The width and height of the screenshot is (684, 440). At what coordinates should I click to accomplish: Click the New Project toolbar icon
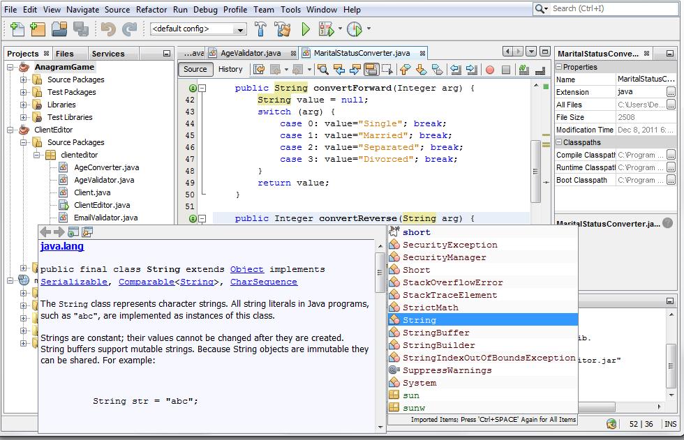(x=38, y=29)
